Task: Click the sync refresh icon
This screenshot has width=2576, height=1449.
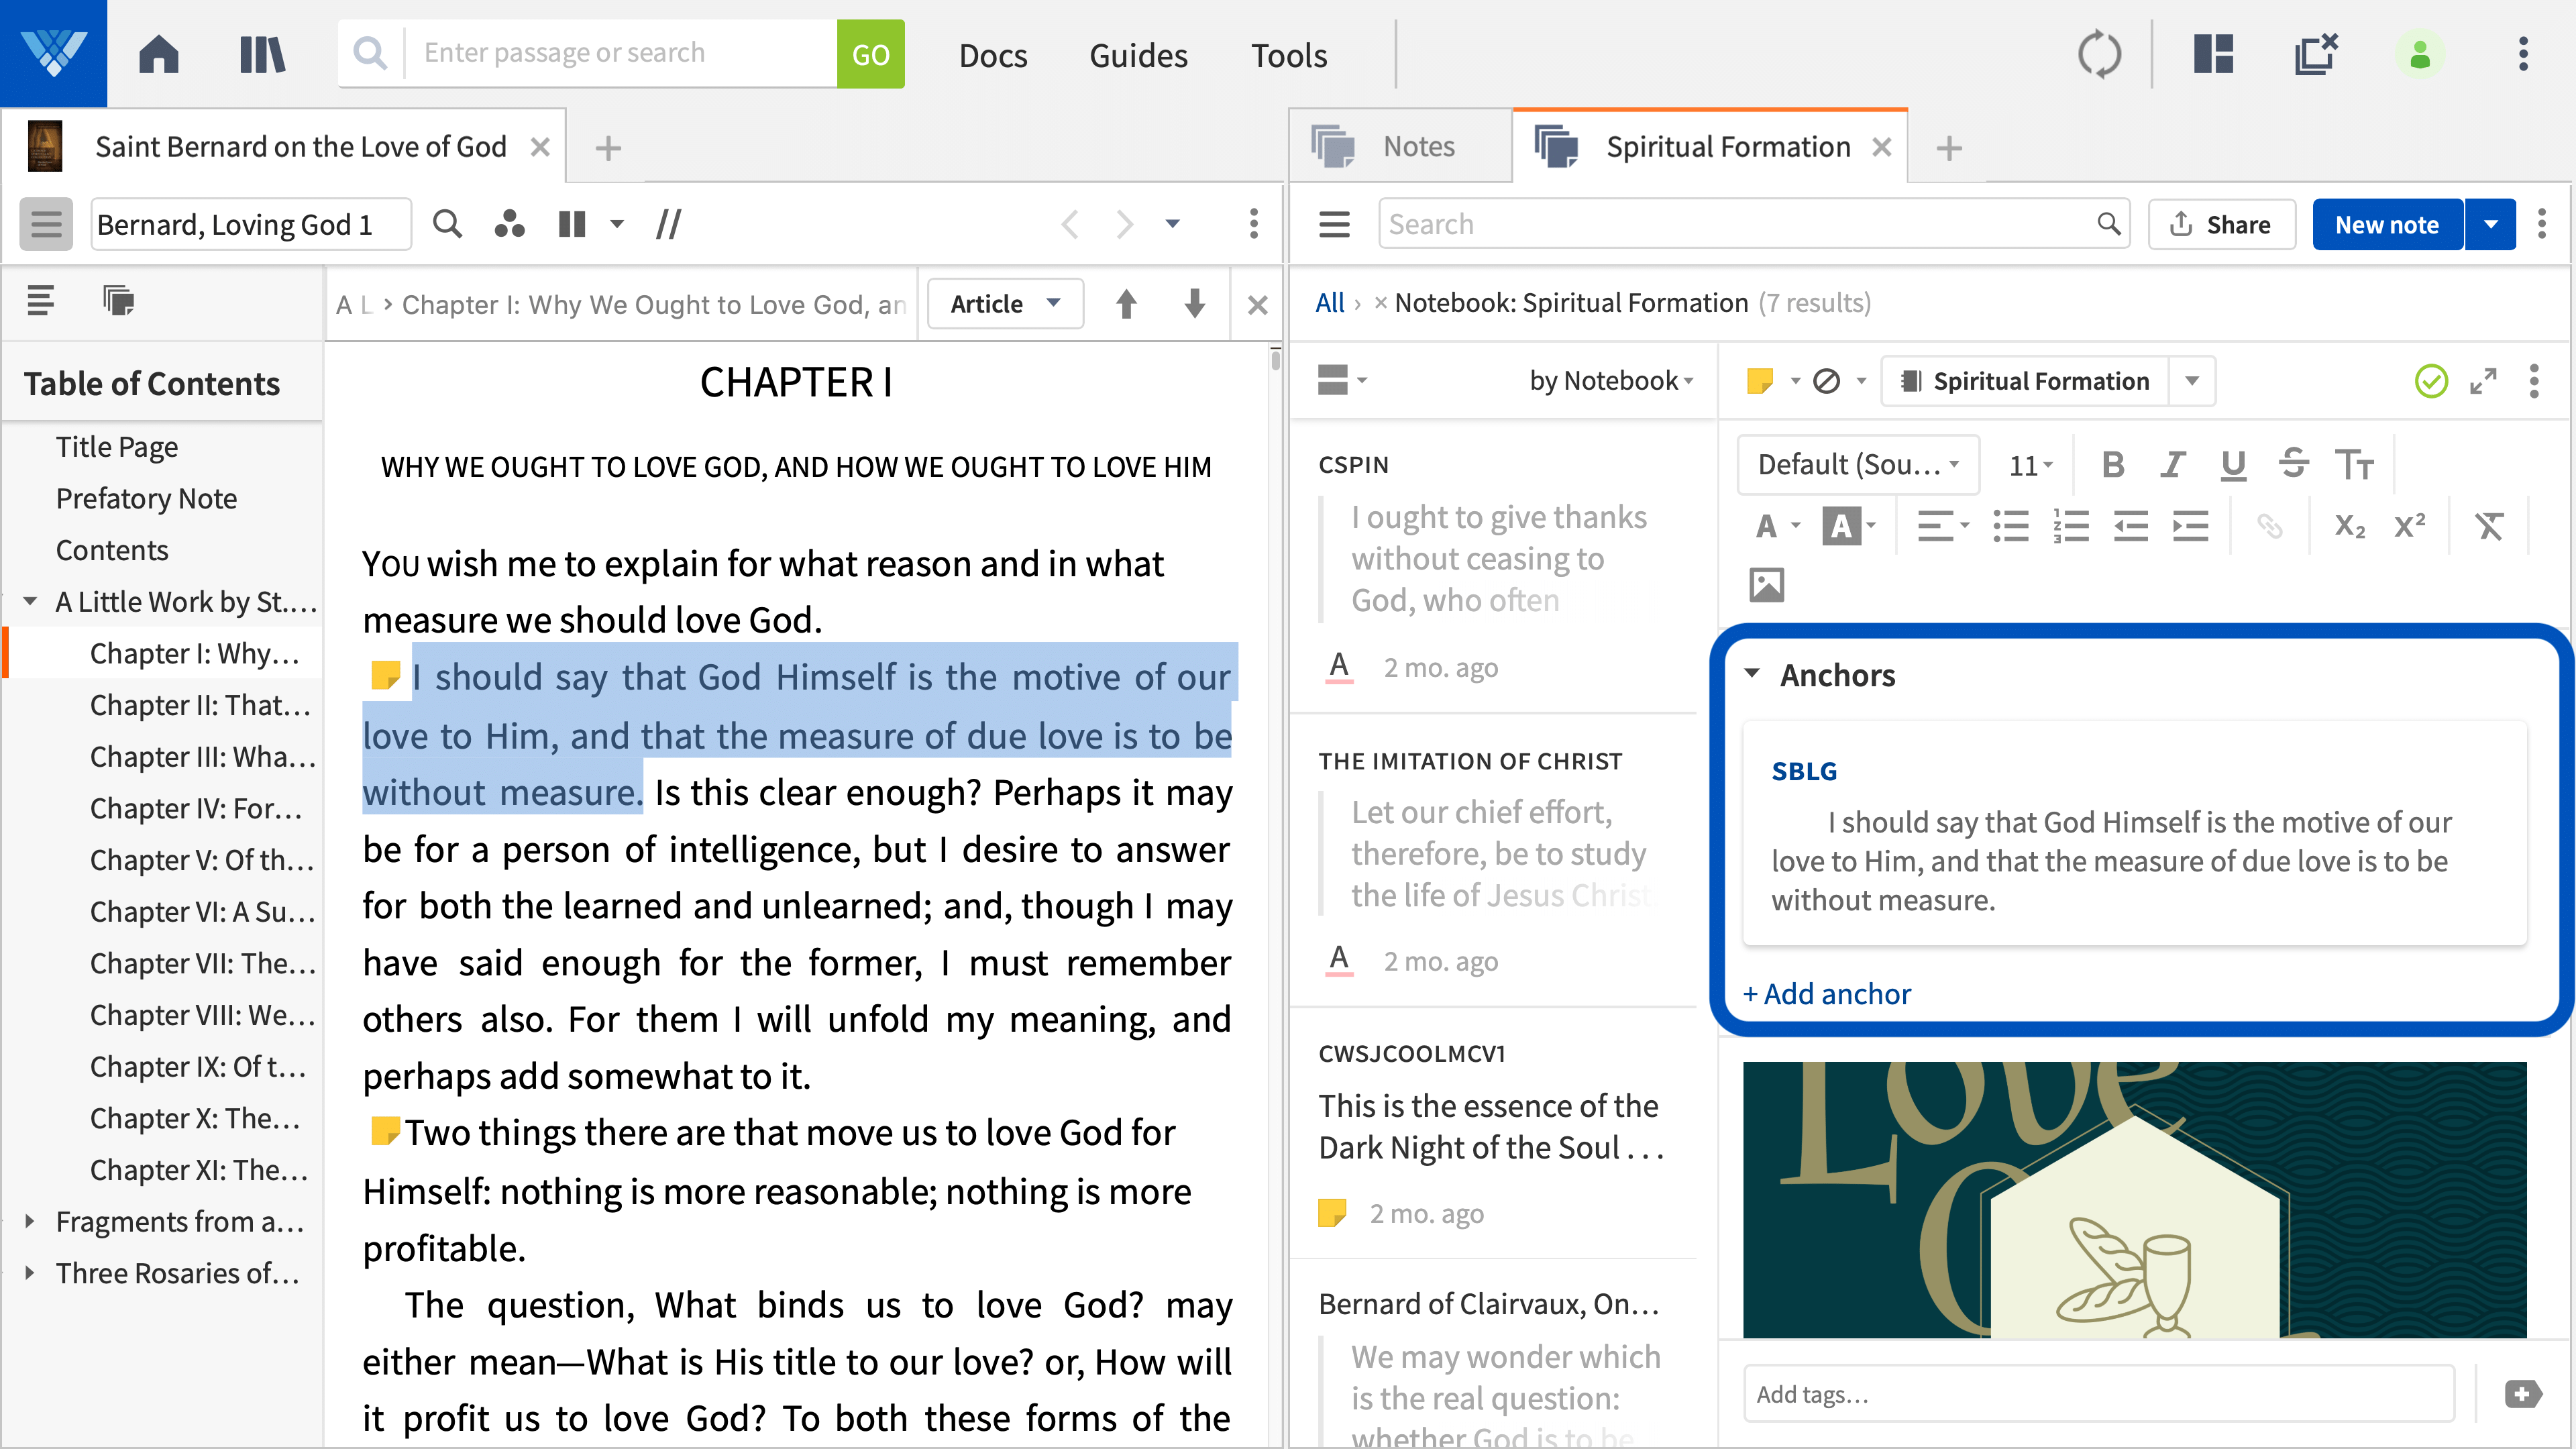Action: click(x=2099, y=54)
